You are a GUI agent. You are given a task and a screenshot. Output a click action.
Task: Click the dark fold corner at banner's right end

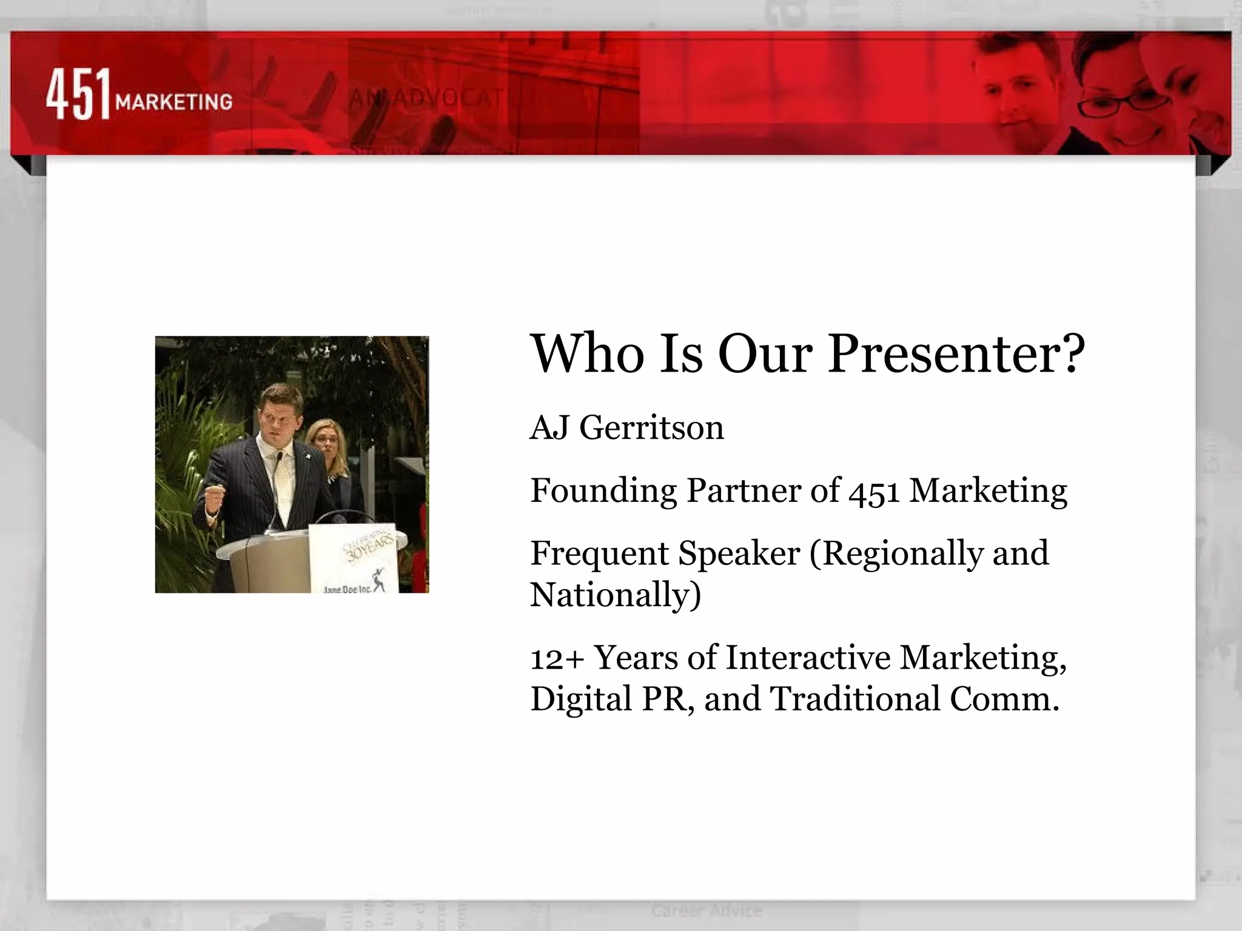tap(1212, 165)
